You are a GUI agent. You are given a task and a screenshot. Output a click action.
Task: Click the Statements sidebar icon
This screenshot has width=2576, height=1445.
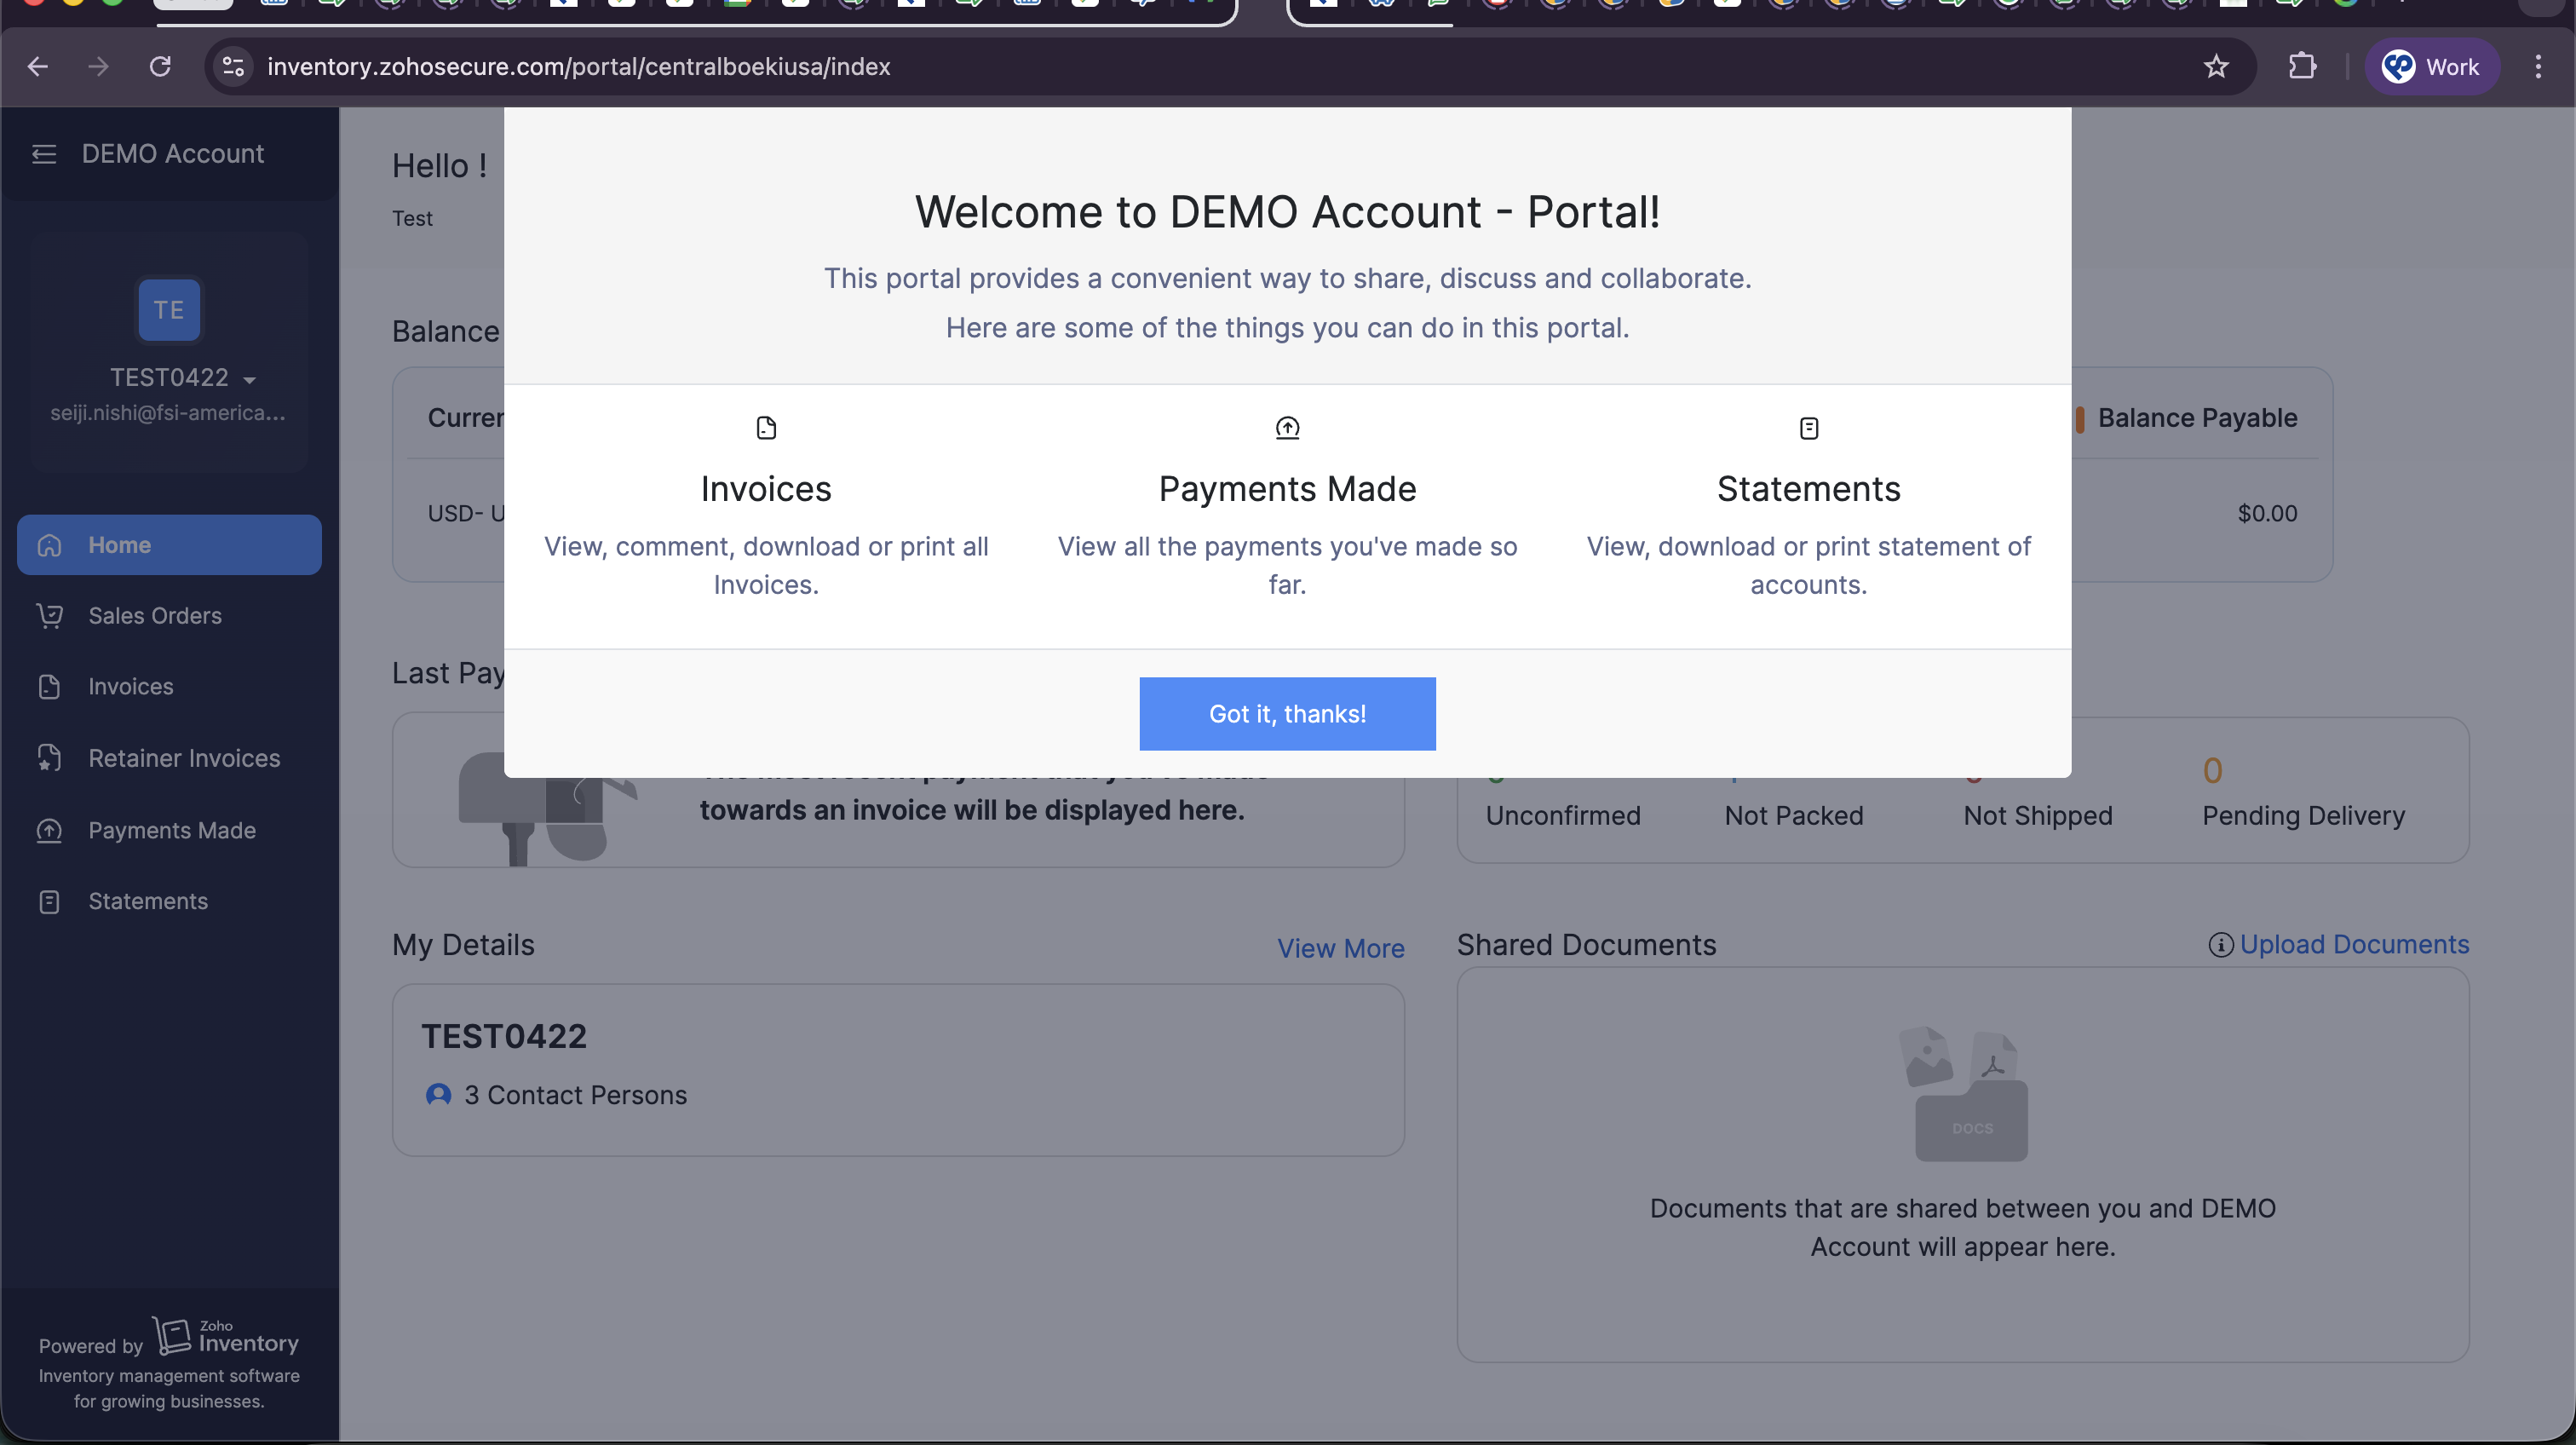[x=50, y=901]
